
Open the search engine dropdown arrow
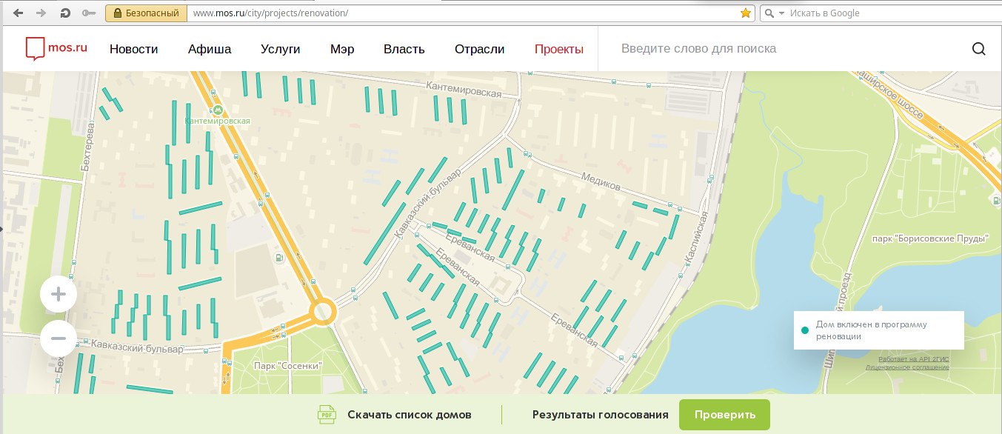click(x=781, y=13)
